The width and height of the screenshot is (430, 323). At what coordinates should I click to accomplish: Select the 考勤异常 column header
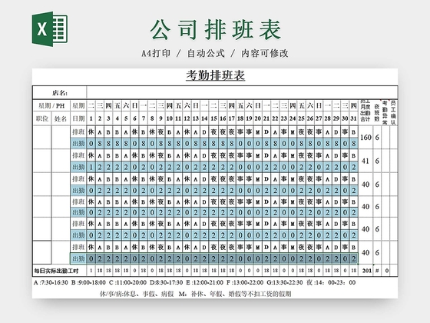[385, 112]
